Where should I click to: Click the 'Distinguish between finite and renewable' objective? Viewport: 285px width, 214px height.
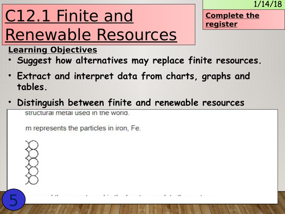pos(131,103)
